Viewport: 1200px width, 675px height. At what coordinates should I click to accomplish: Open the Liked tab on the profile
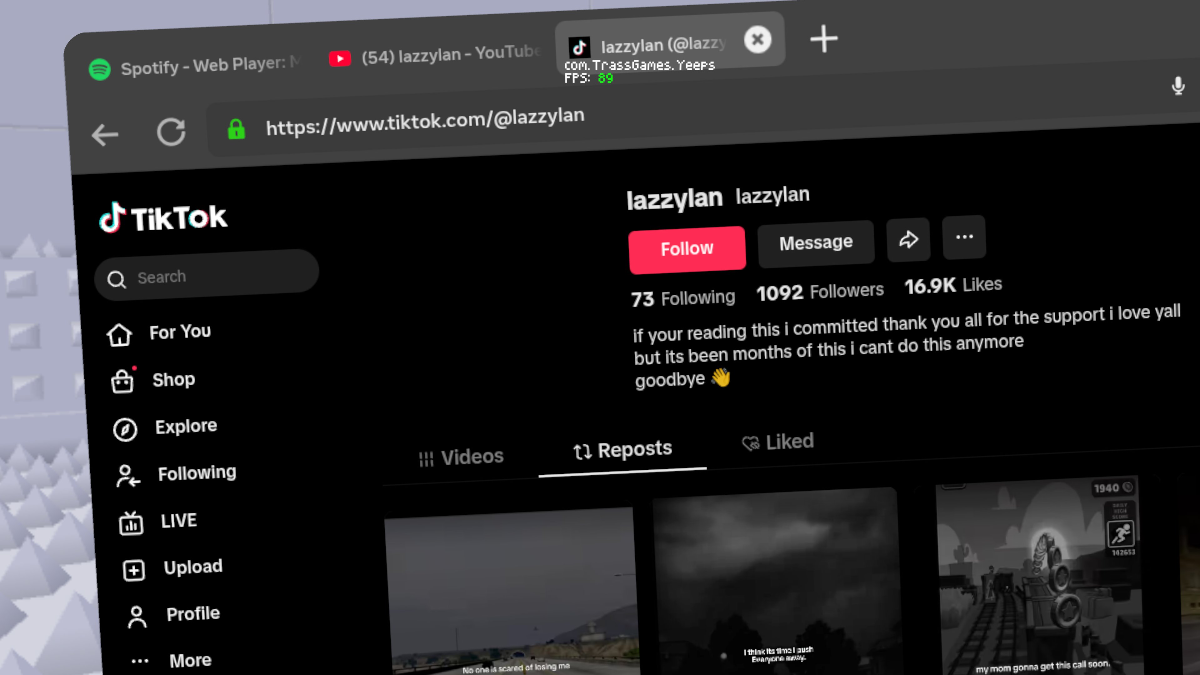click(777, 442)
